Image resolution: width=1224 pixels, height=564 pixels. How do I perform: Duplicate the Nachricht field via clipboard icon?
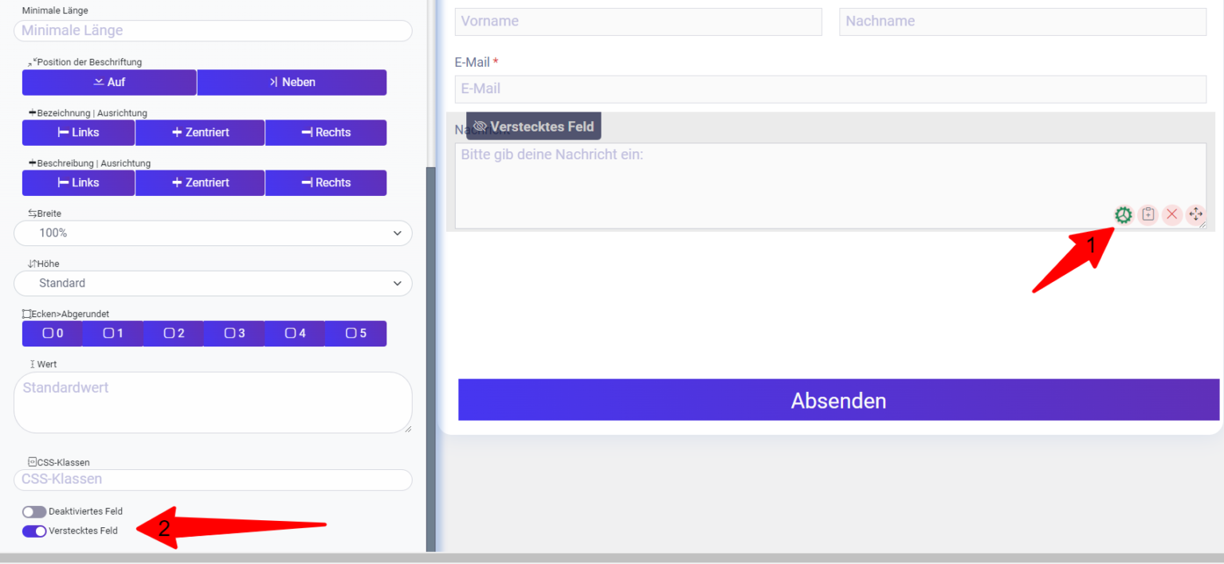1147,214
